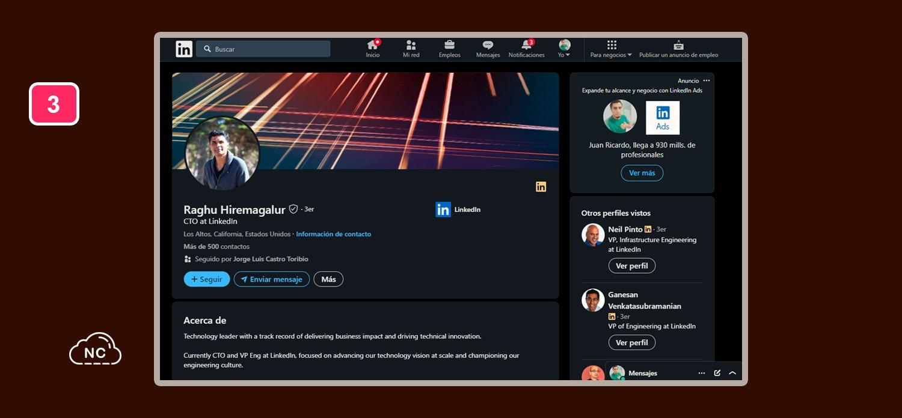This screenshot has height=418, width=902.
Task: Open Mi red network tab
Action: [411, 49]
